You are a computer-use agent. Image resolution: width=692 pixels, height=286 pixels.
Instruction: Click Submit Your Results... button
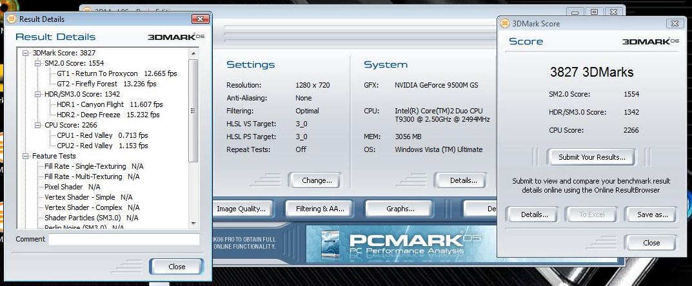click(x=591, y=157)
